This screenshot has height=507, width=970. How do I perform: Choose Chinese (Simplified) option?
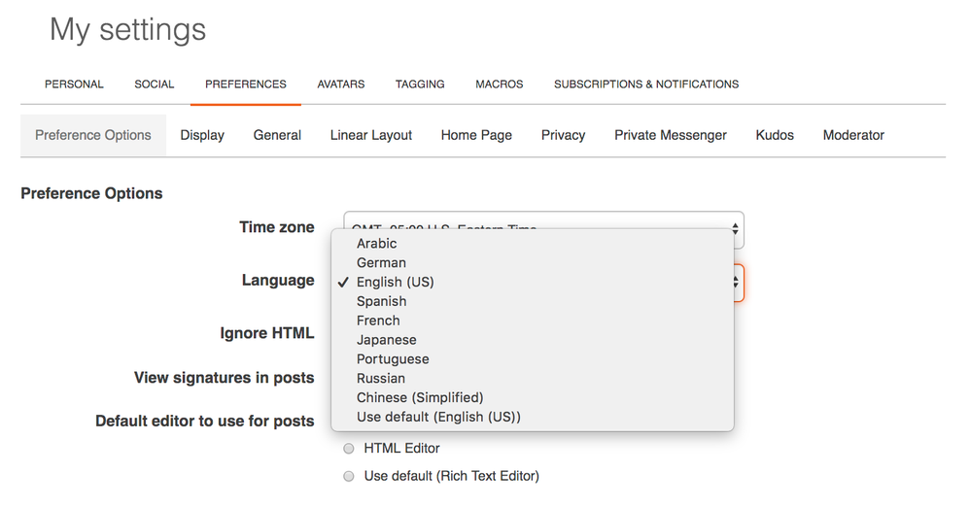pos(420,397)
